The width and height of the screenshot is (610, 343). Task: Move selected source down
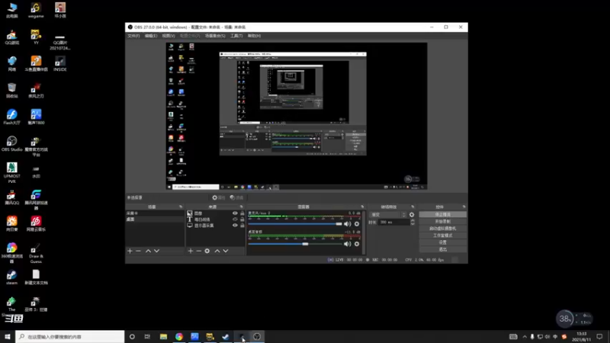226,252
